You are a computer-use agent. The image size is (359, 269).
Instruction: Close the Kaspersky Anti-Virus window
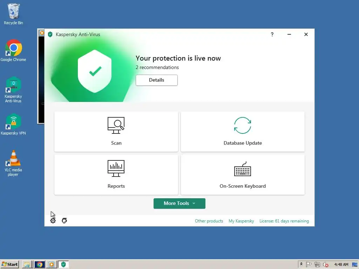[x=306, y=34]
